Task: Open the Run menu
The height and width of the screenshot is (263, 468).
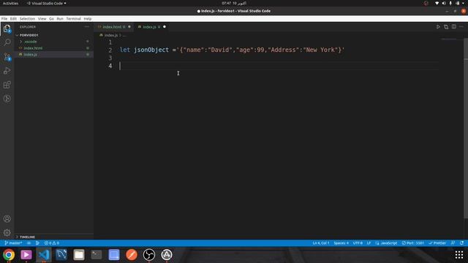Action: coord(60,19)
